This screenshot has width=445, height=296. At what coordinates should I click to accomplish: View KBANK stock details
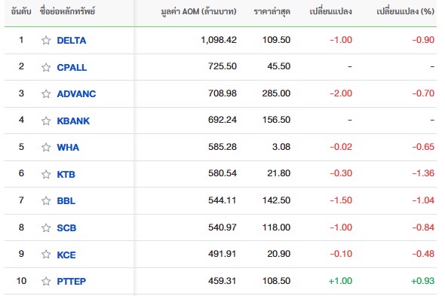pos(73,121)
